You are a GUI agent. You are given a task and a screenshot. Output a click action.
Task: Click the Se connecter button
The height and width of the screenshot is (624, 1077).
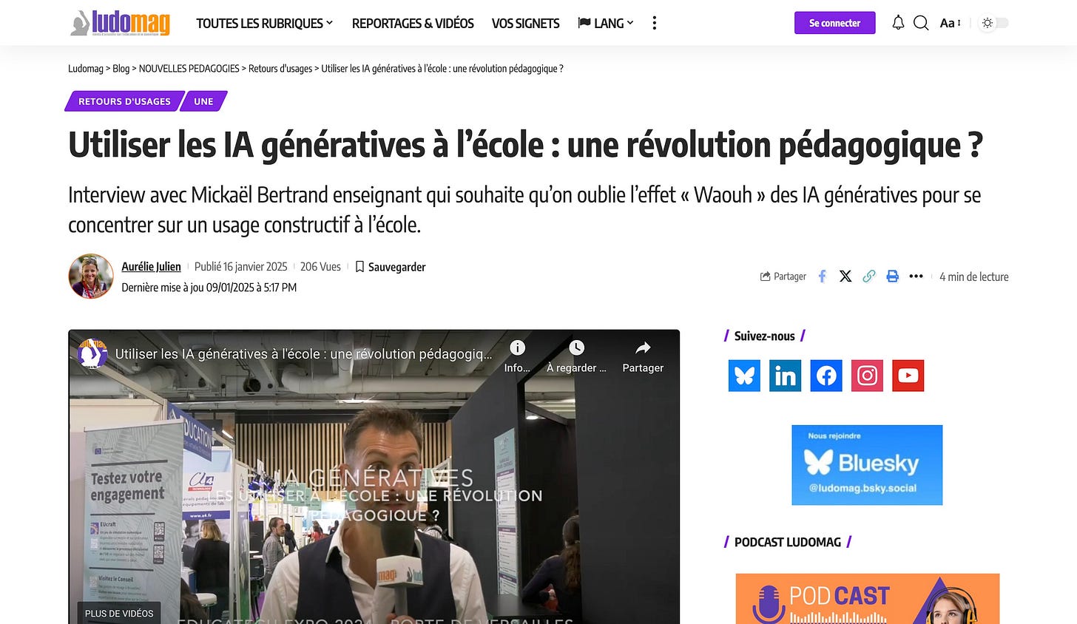pyautogui.click(x=834, y=23)
